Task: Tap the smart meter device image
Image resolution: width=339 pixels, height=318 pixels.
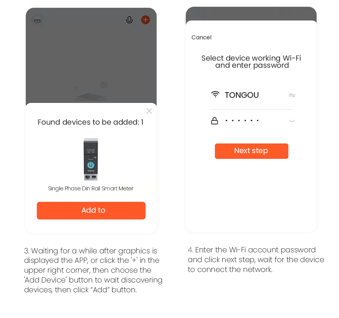Action: click(x=91, y=159)
